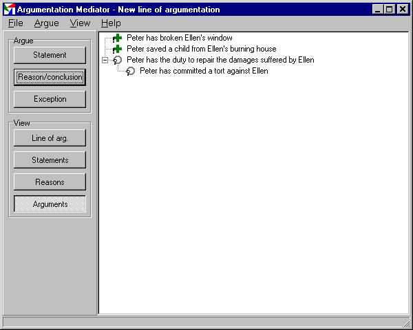Open the File menu

16,23
